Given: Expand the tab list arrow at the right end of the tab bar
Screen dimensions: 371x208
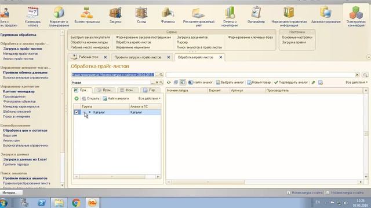Looking at the screenshot, I should [x=369, y=57].
